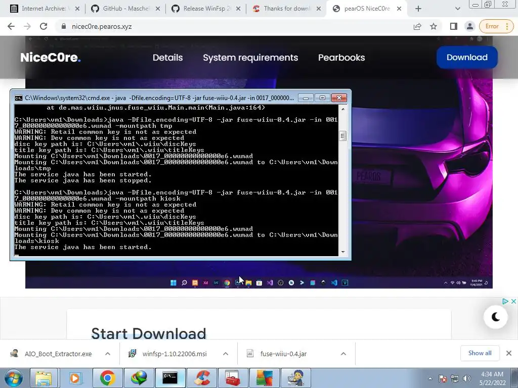Switch to Command Prompt taskbar button
518x388 pixels.
[170, 378]
